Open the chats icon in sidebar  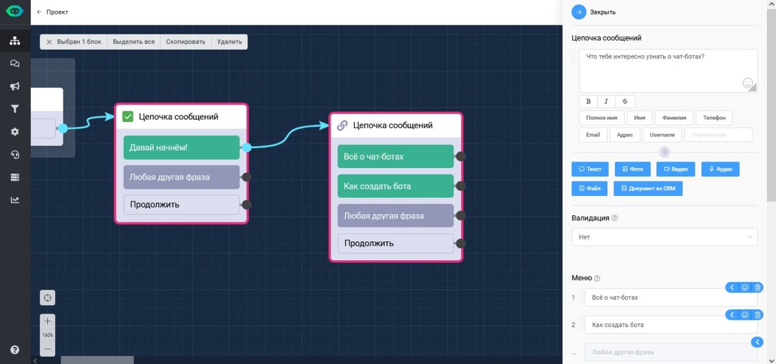pyautogui.click(x=14, y=63)
